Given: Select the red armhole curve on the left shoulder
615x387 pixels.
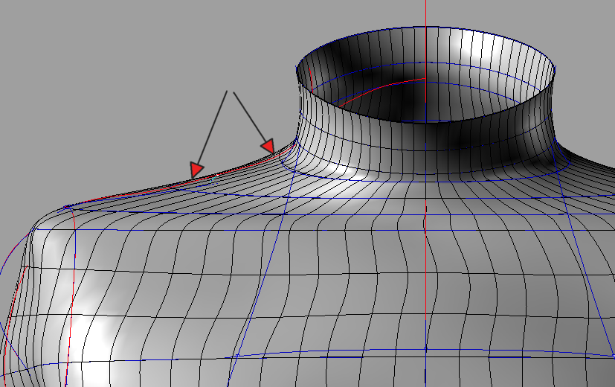Looking at the screenshot, I should [x=71, y=295].
